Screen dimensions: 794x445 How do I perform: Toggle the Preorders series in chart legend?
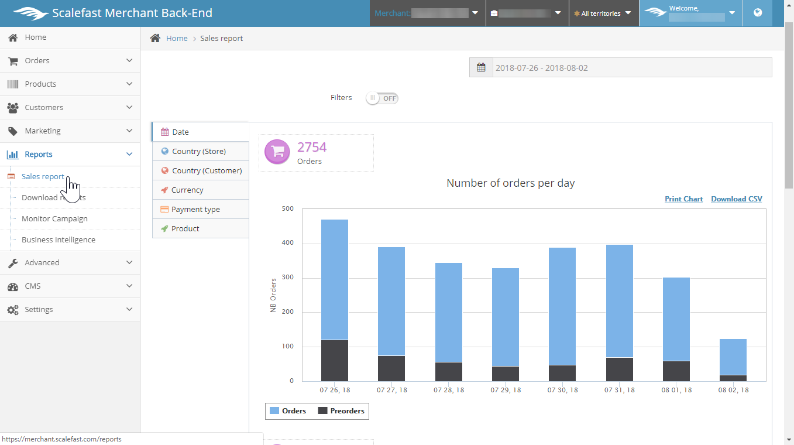(x=341, y=411)
